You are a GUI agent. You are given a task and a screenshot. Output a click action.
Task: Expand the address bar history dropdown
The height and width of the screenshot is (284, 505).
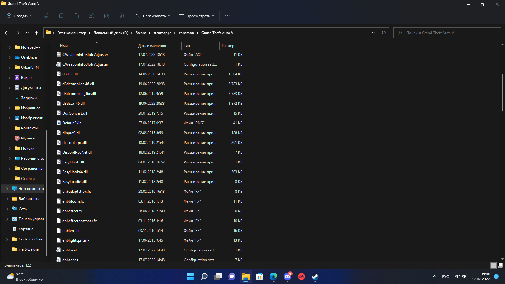pos(373,33)
